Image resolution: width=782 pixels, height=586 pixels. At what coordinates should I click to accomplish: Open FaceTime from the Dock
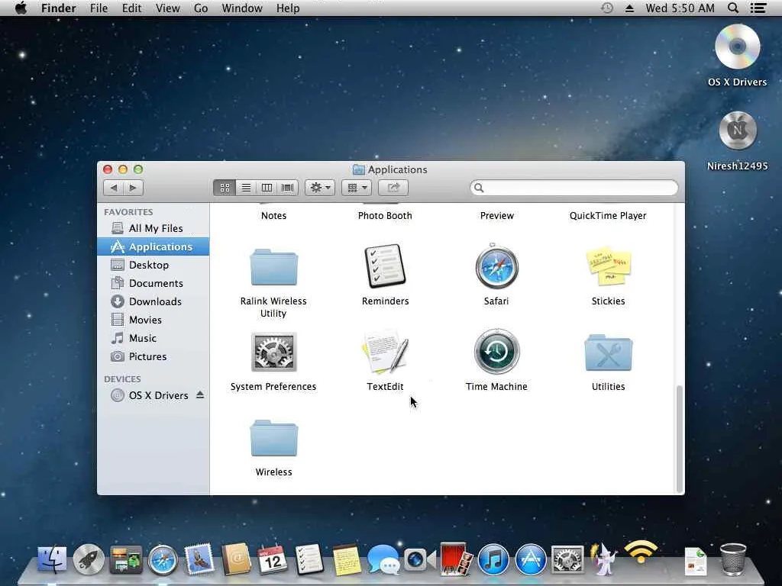pos(419,559)
